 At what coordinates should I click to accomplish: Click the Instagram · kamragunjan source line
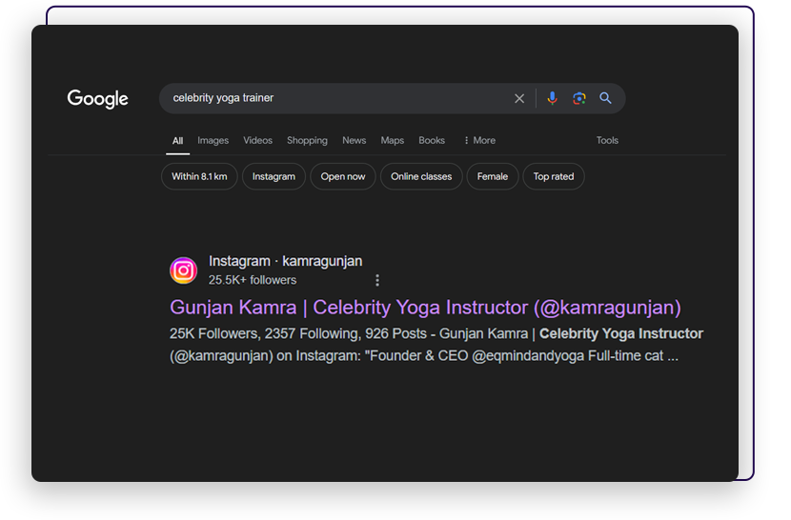pos(286,261)
